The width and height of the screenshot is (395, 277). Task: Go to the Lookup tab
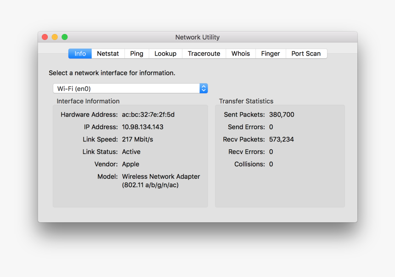pos(165,54)
